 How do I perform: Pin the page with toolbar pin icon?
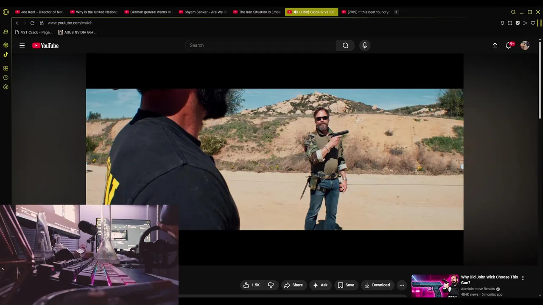[502, 23]
